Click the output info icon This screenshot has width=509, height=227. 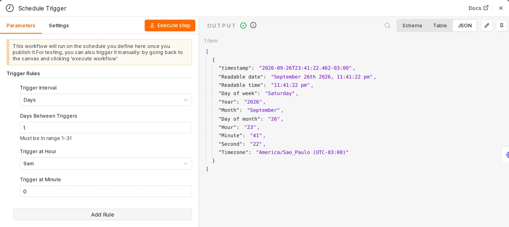(253, 25)
